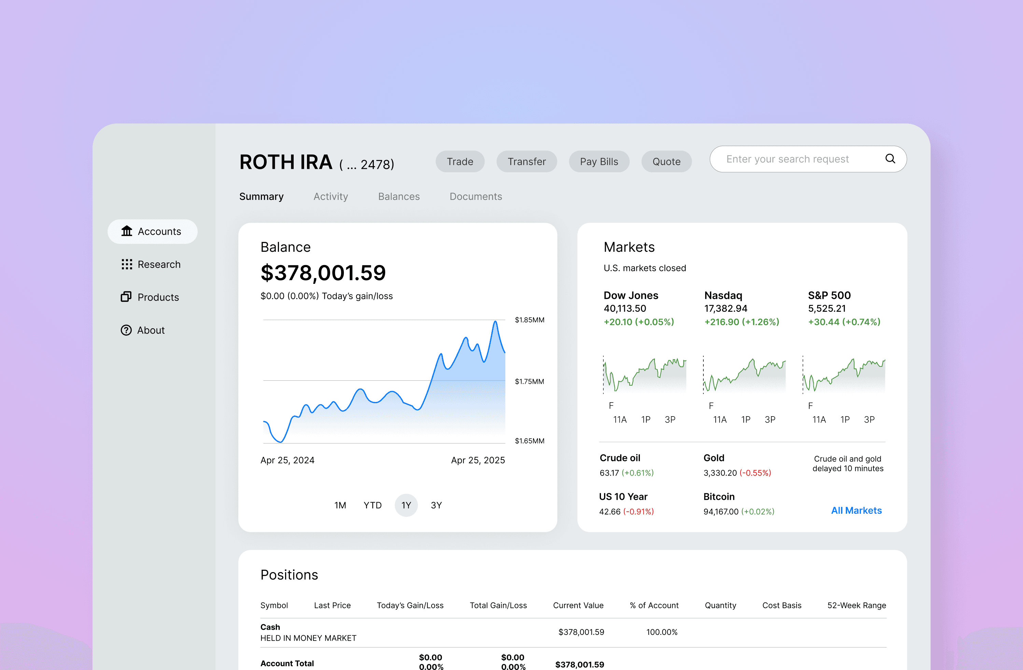Select the Nasdaq index name
Screen dimensions: 1023x670
coord(723,295)
